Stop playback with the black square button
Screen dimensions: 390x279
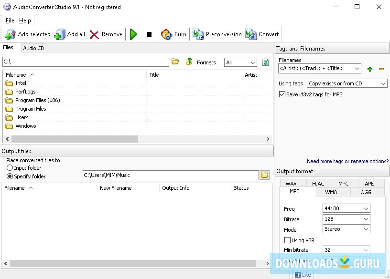click(x=149, y=34)
